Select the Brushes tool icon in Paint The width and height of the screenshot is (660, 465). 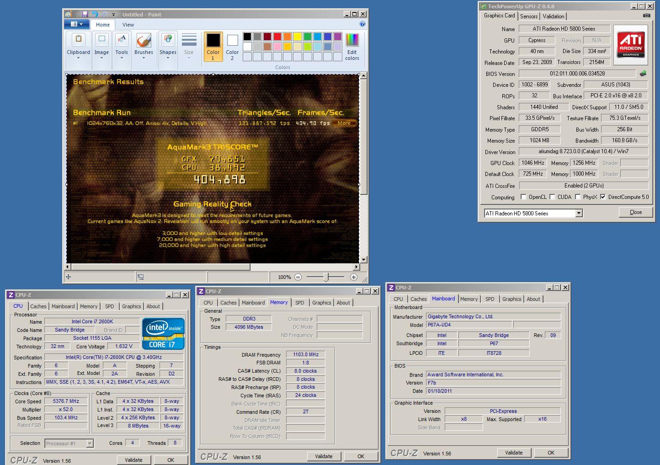pyautogui.click(x=144, y=41)
